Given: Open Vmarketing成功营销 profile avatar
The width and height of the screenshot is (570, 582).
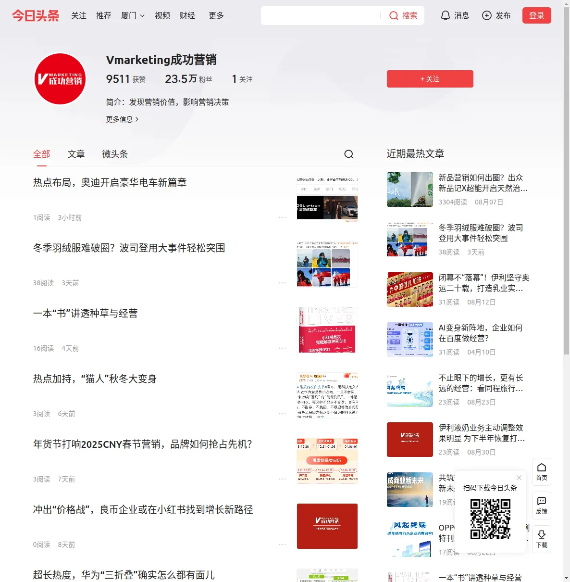Looking at the screenshot, I should click(x=61, y=79).
